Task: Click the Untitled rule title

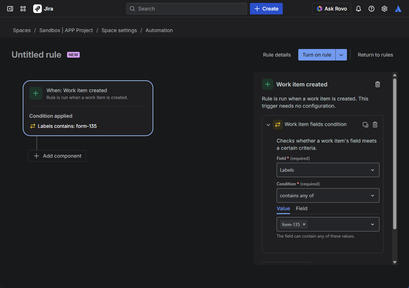Action: [x=36, y=55]
